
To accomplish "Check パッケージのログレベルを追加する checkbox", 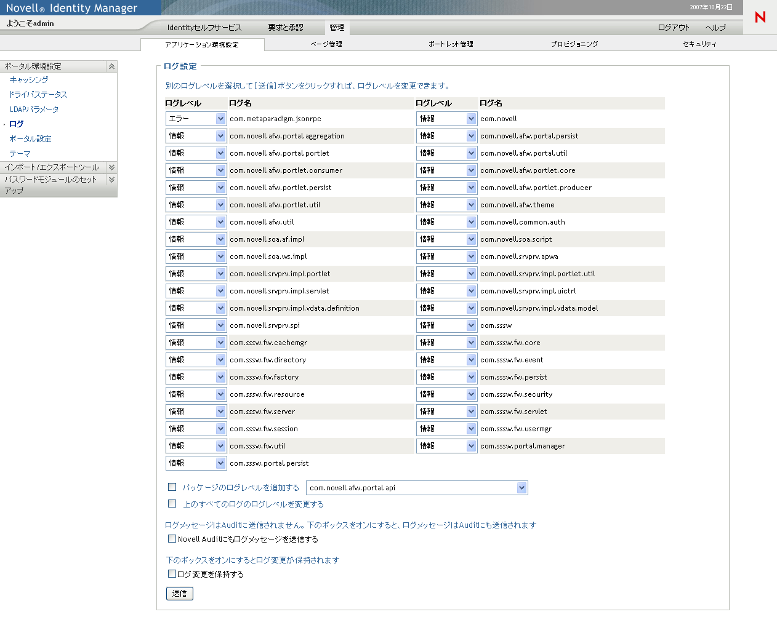I will point(172,487).
